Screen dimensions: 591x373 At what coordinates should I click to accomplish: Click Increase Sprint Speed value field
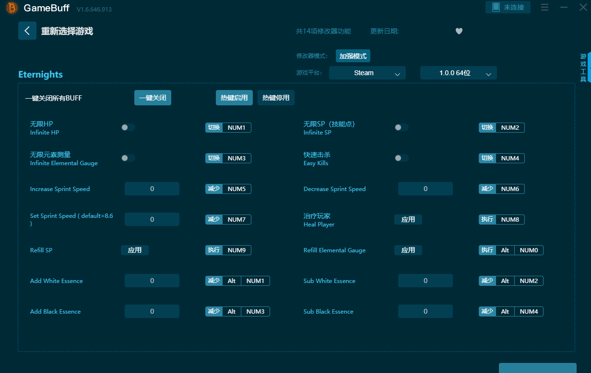coord(152,189)
